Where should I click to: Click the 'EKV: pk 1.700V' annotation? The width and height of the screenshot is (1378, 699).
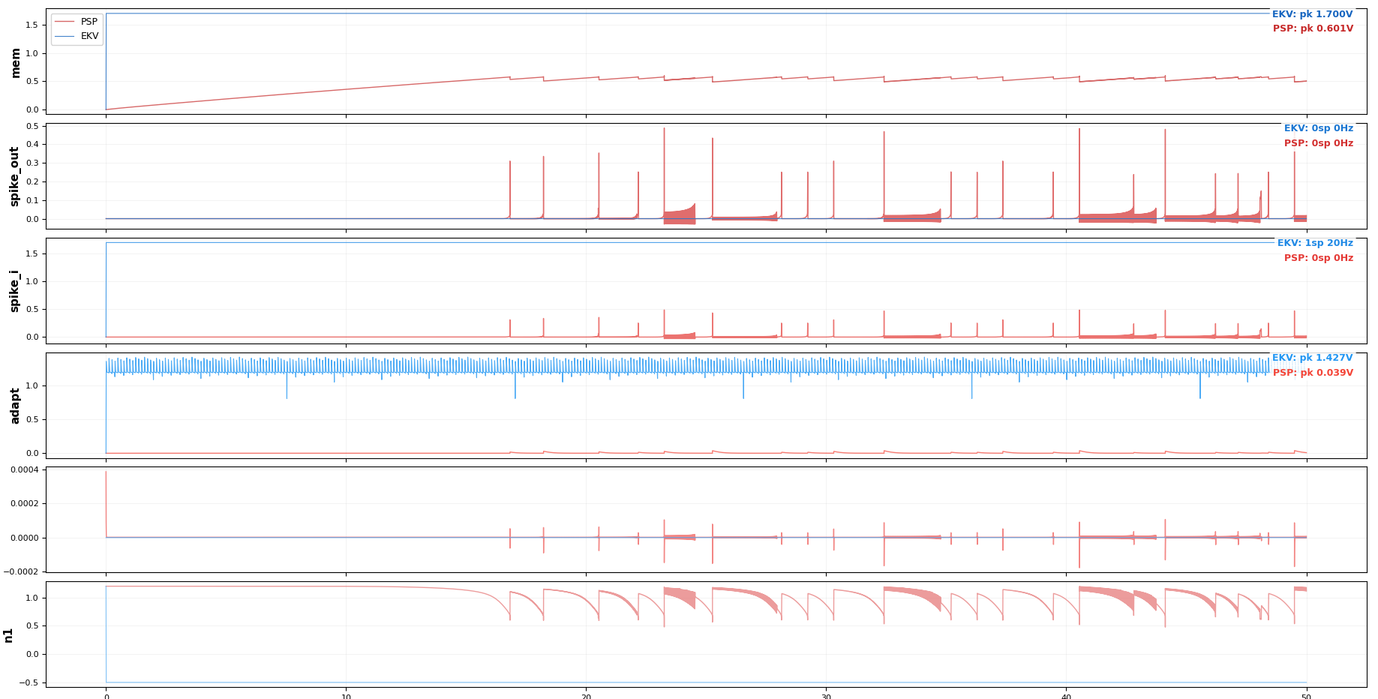[1313, 14]
